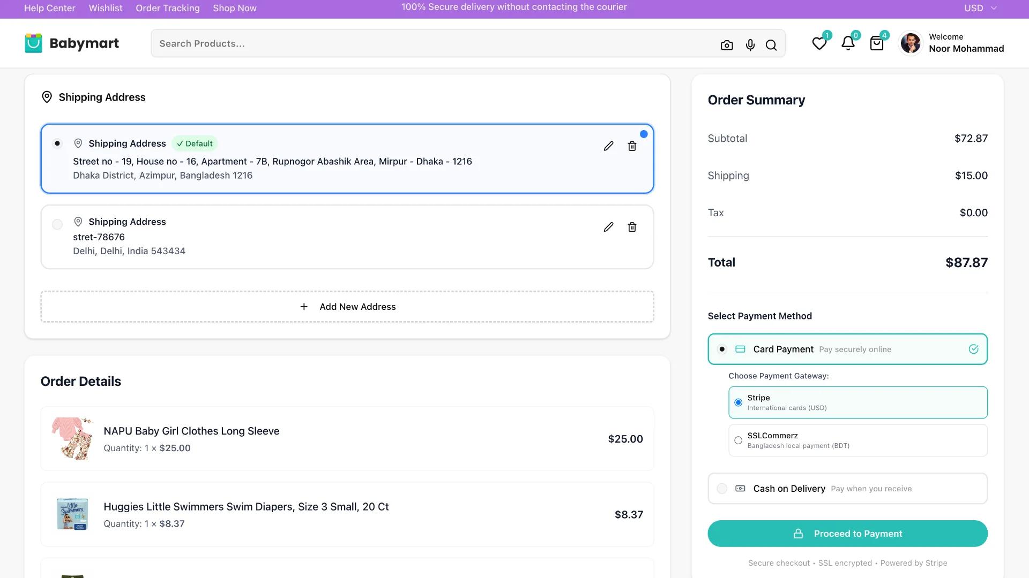This screenshot has height=578, width=1029.
Task: Edit the default Dhaka shipping address
Action: point(608,146)
